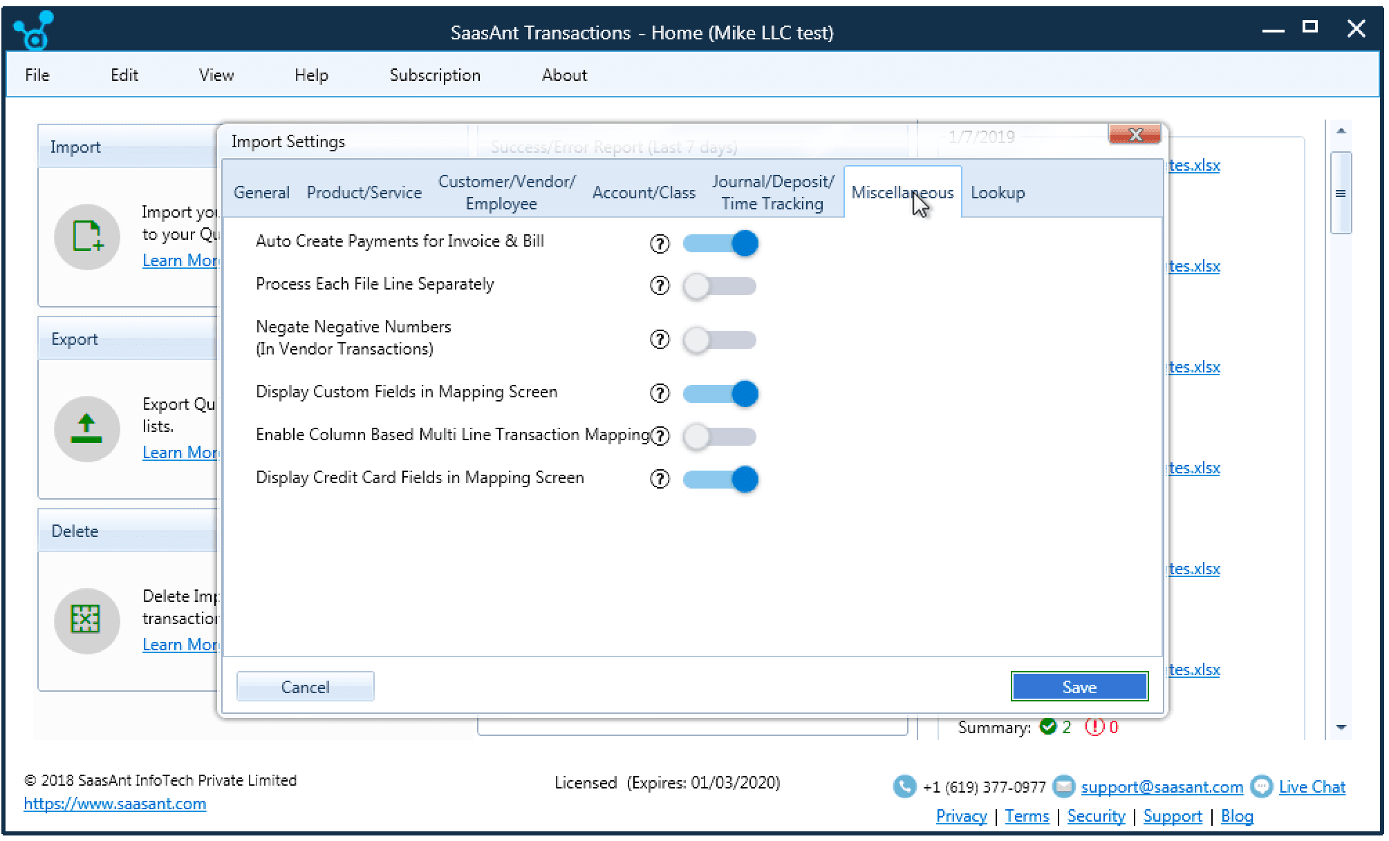
Task: Click the phone icon in footer
Action: pyautogui.click(x=904, y=786)
